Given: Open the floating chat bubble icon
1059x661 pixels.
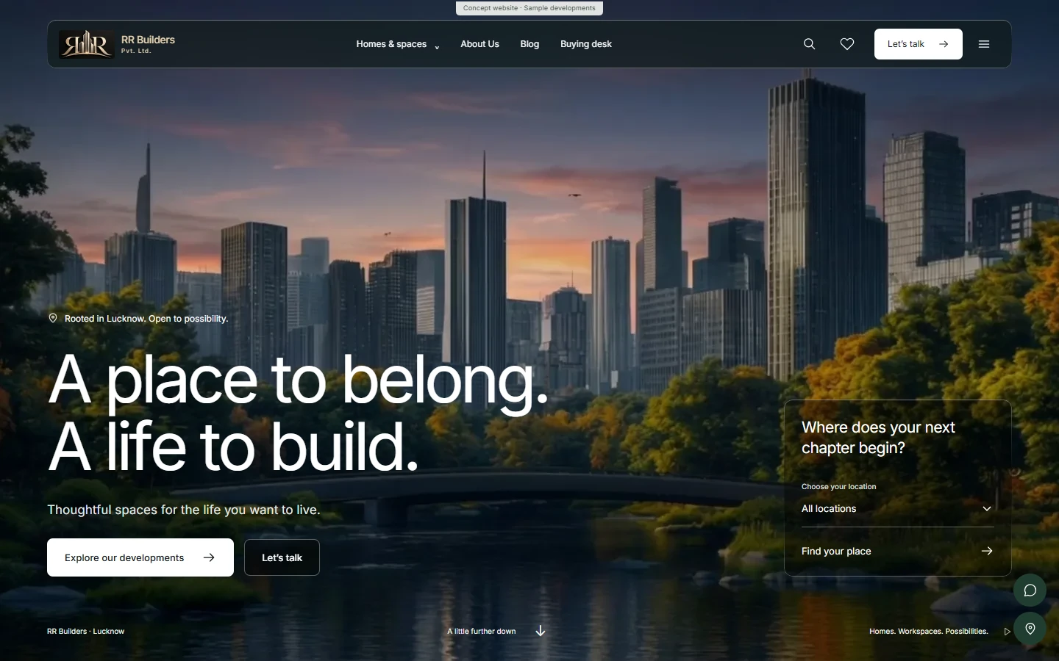Looking at the screenshot, I should [1030, 590].
